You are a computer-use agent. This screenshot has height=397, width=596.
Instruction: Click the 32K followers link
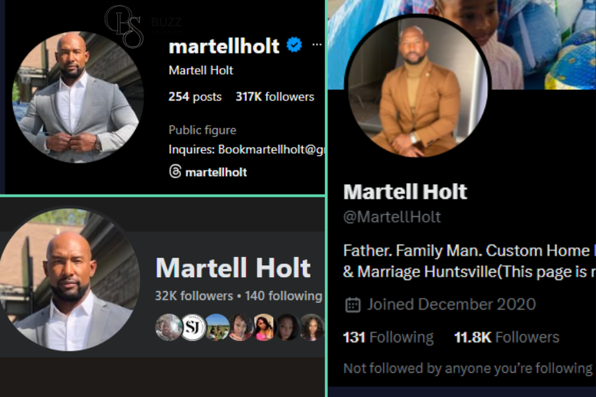point(193,296)
